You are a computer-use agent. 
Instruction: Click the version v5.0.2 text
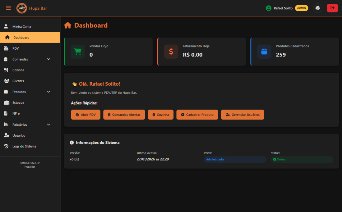tap(74, 159)
